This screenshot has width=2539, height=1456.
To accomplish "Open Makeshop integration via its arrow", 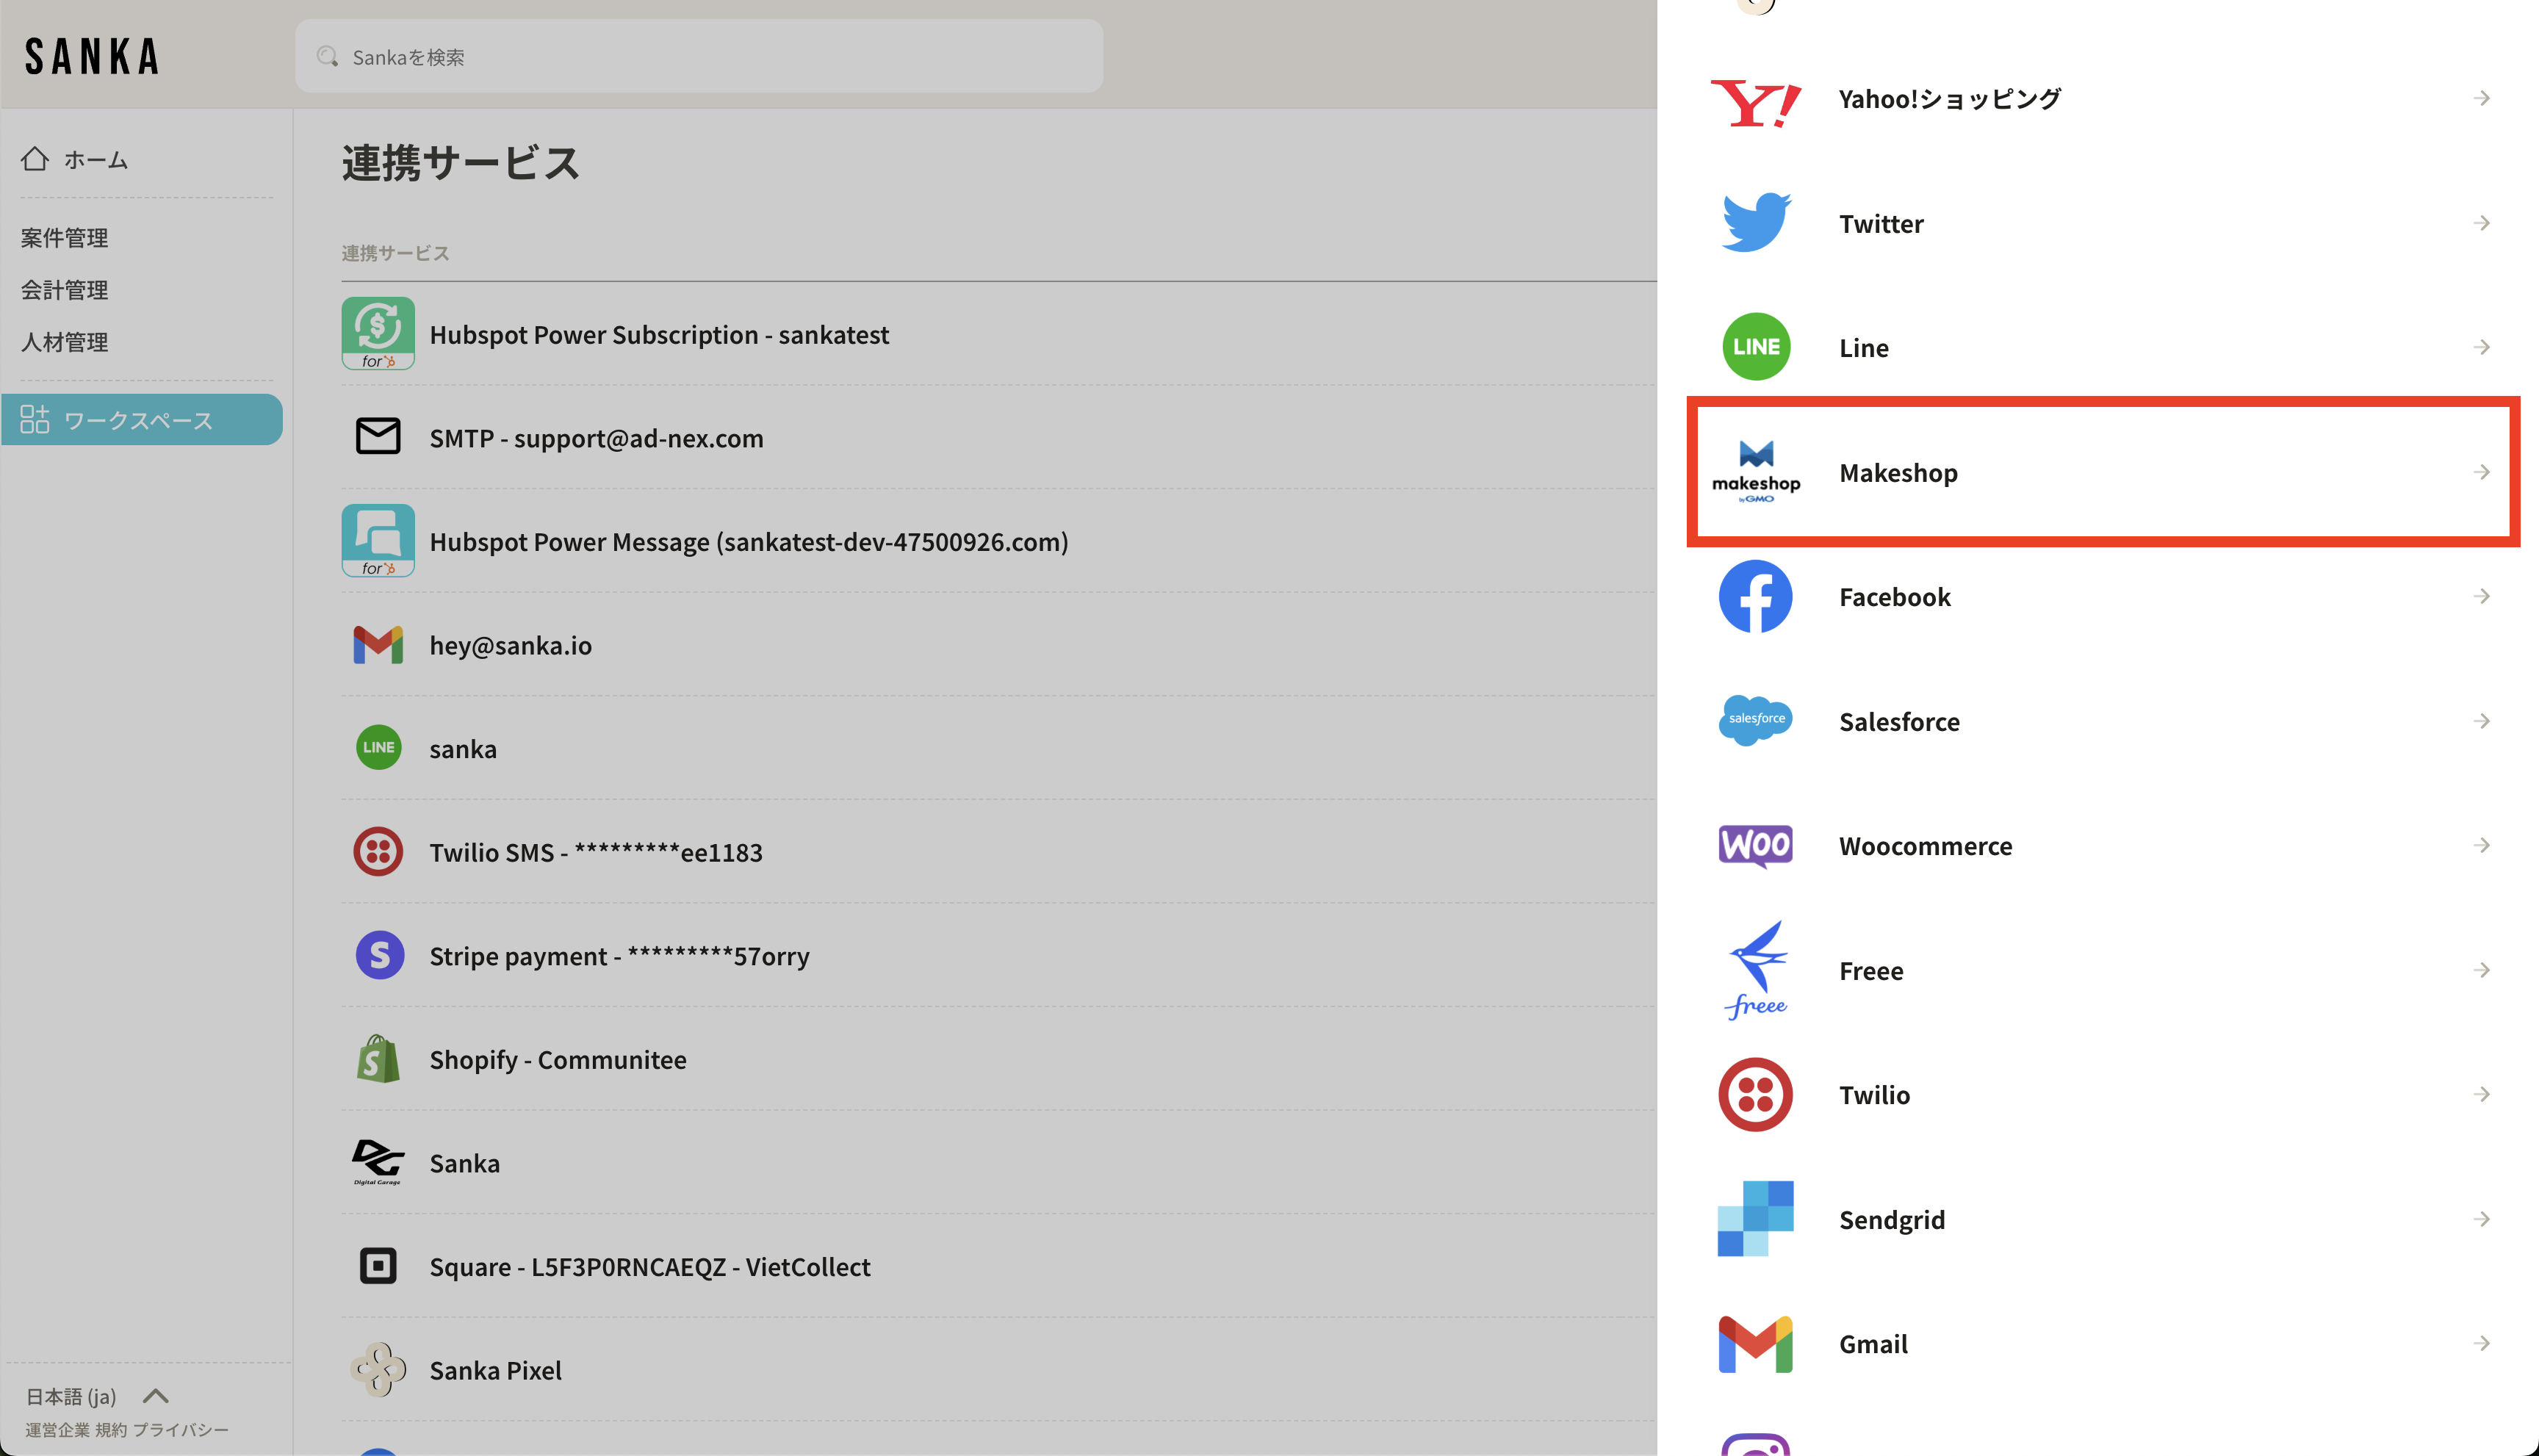I will click(x=2481, y=472).
